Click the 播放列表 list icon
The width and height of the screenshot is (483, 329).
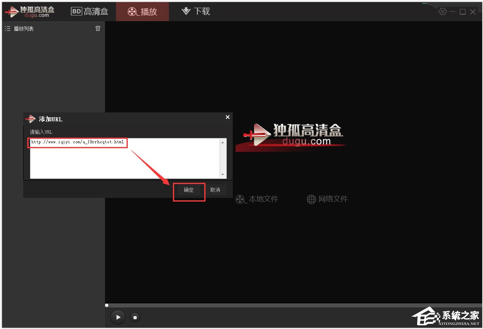pyautogui.click(x=7, y=28)
